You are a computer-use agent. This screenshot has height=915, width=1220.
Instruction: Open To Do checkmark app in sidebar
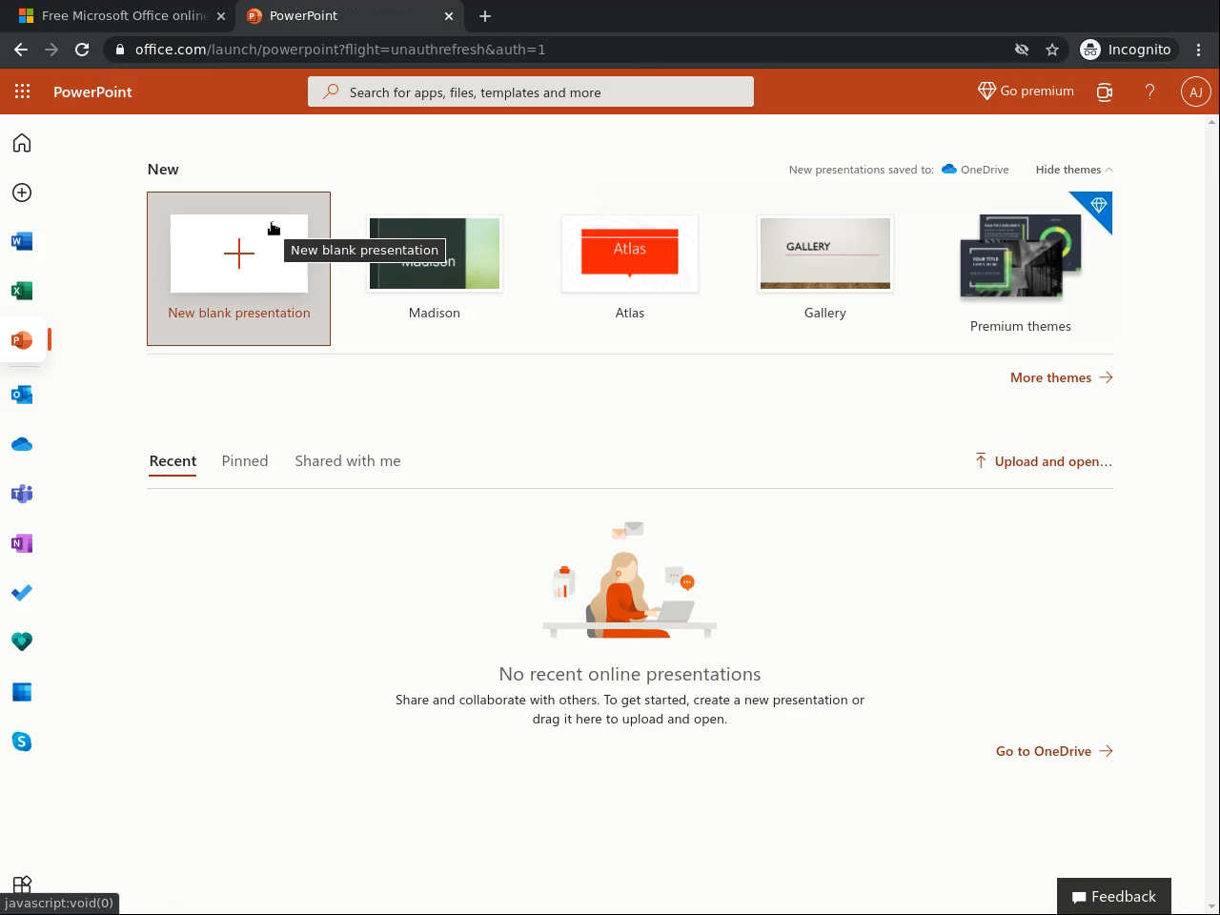tap(22, 593)
